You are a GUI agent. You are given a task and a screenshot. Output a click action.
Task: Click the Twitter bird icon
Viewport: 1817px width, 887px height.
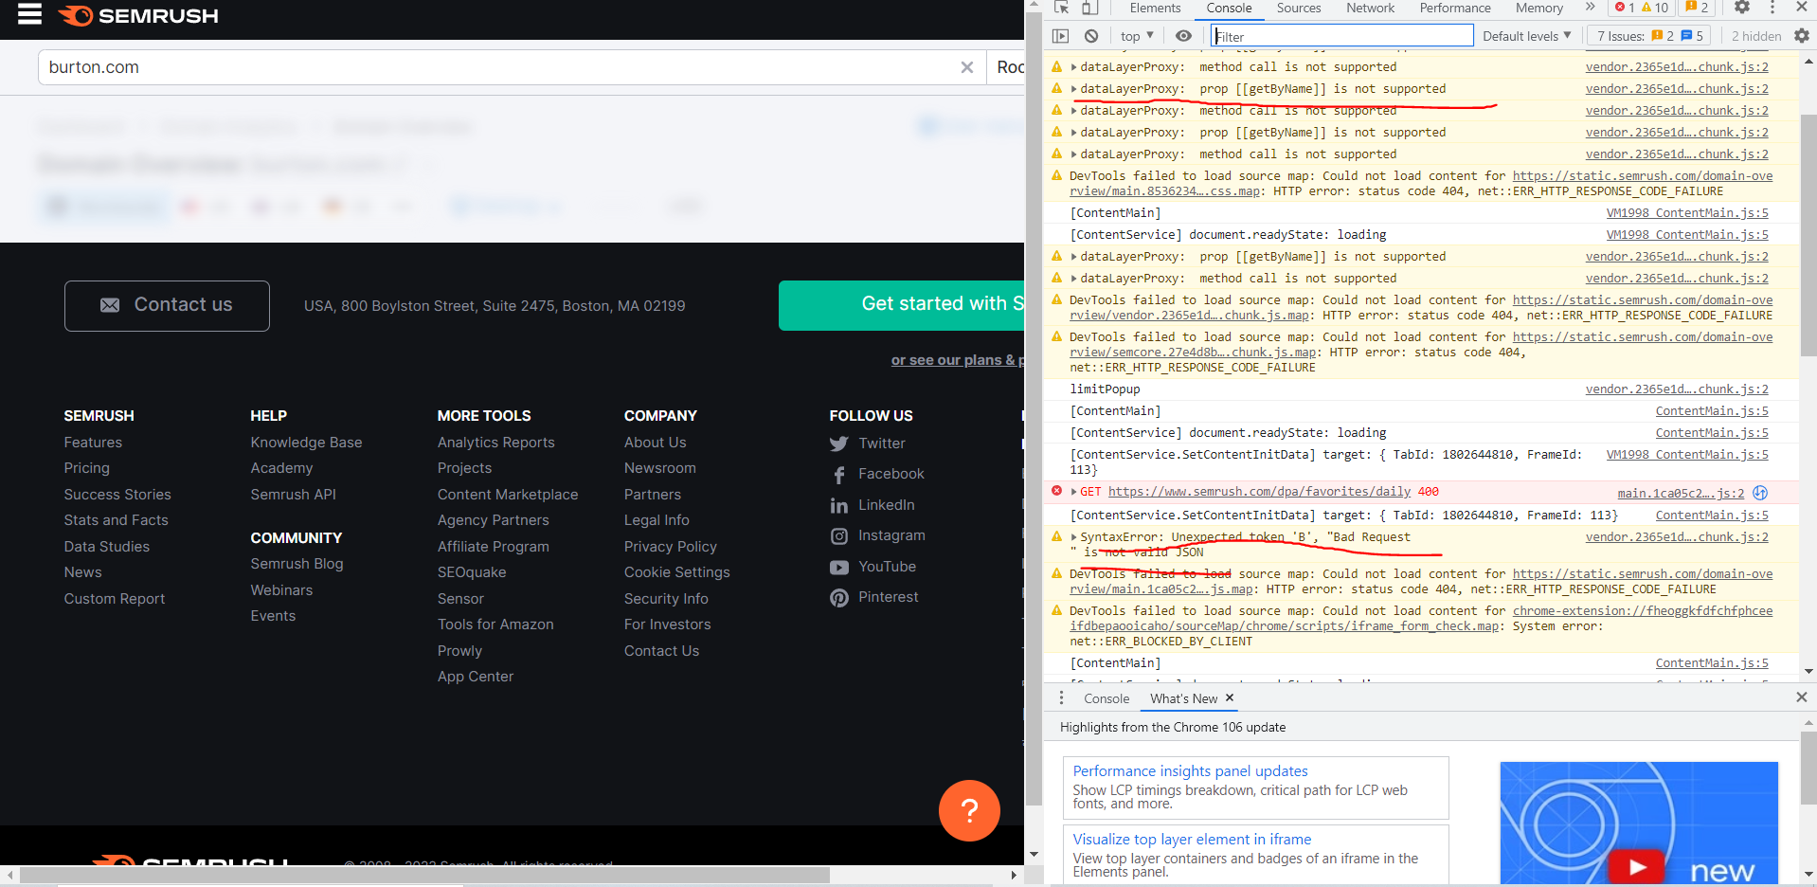[838, 443]
